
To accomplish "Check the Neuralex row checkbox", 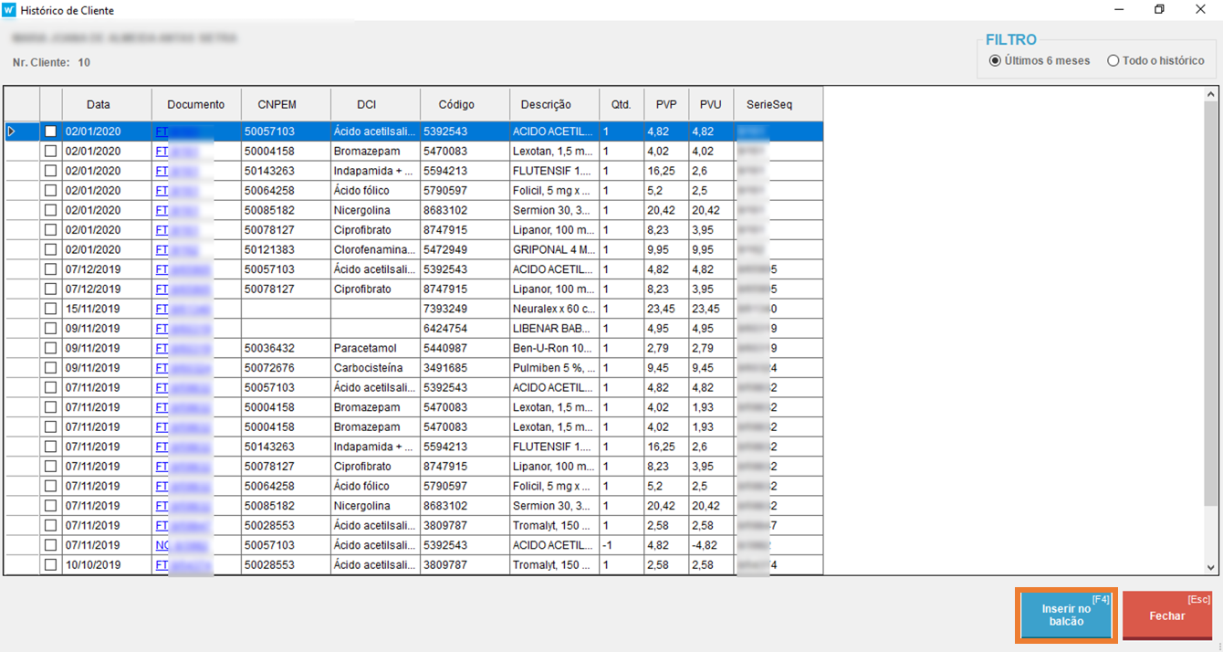I will [51, 309].
